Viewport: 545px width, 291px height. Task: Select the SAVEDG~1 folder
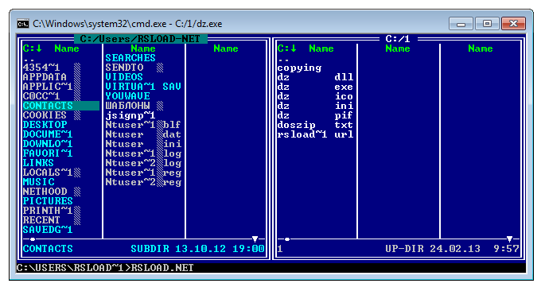pos(48,230)
